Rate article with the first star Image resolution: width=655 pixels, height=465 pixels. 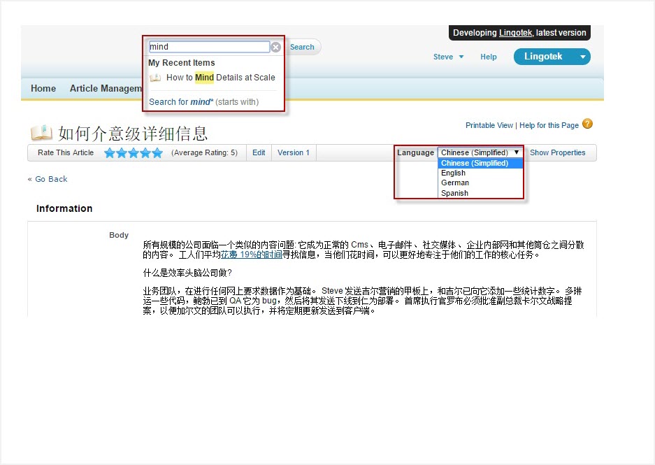110,153
